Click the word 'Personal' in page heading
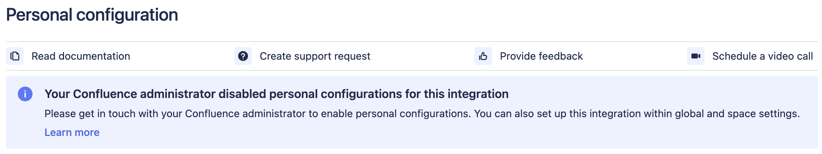822x154 pixels. (39, 15)
